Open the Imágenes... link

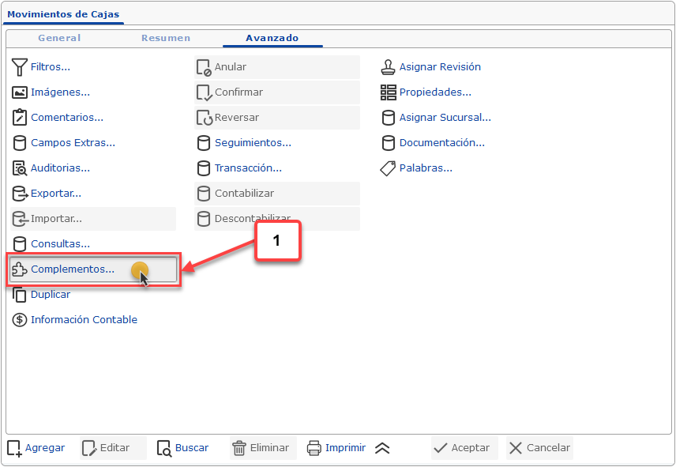[60, 92]
